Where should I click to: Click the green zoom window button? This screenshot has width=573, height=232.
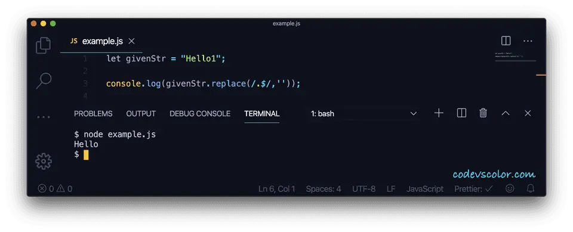(x=53, y=23)
